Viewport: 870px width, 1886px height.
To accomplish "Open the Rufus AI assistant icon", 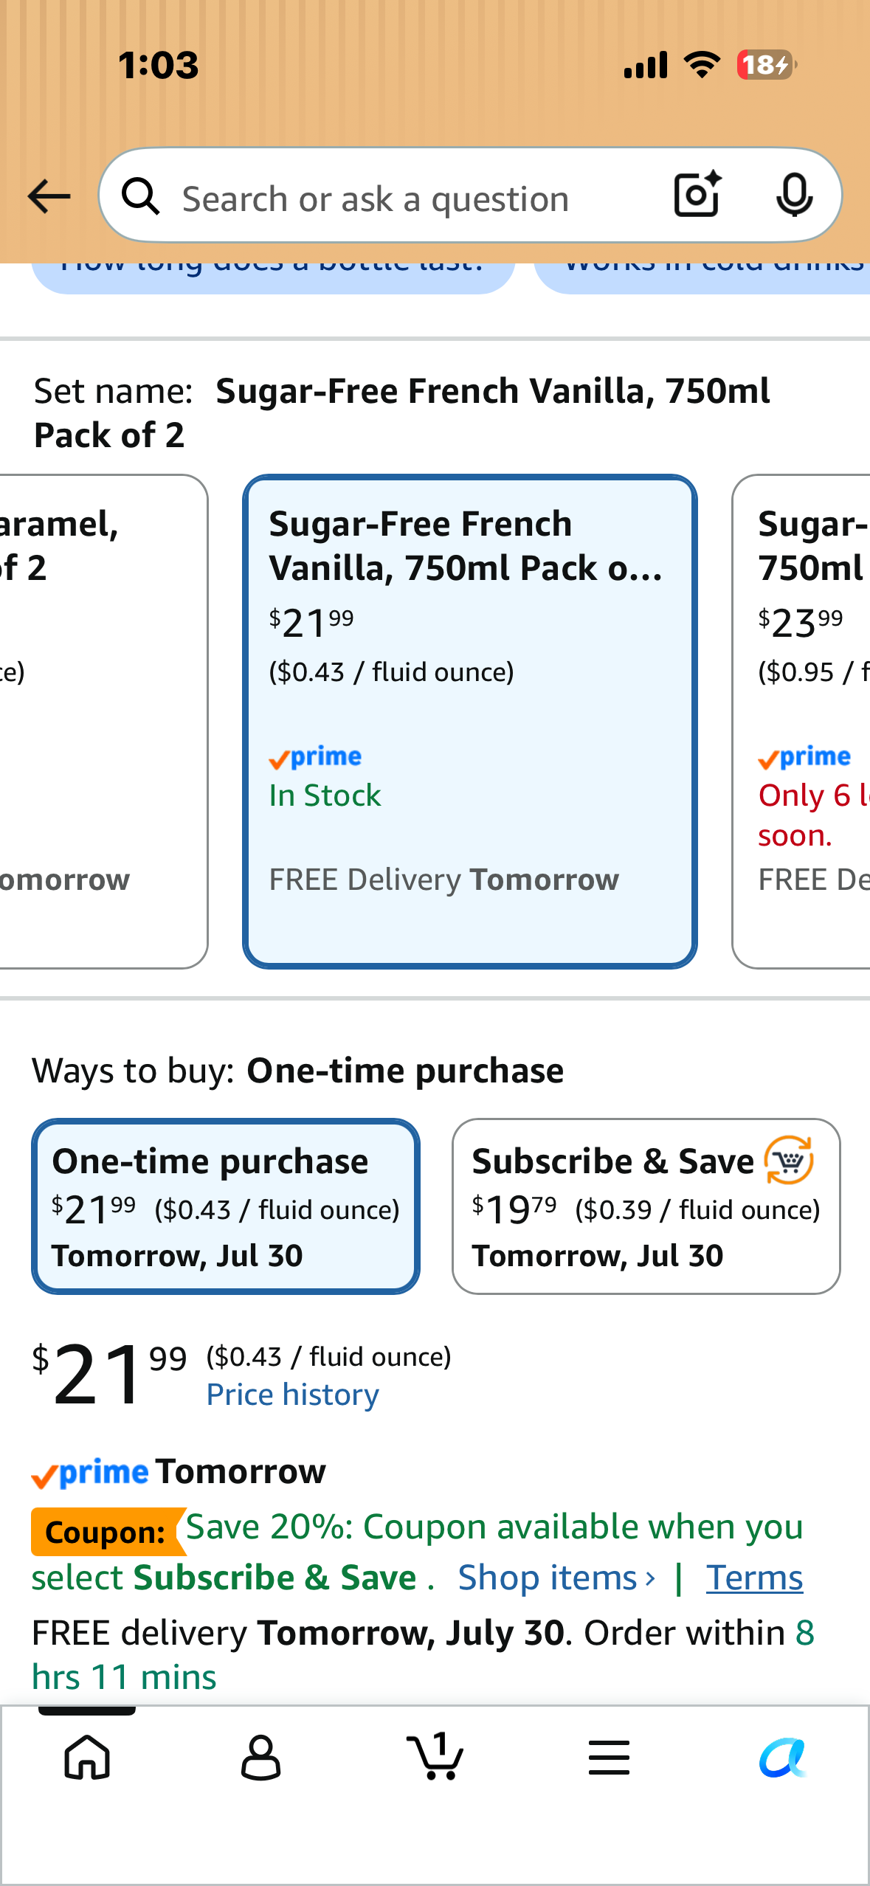I will pyautogui.click(x=783, y=1757).
